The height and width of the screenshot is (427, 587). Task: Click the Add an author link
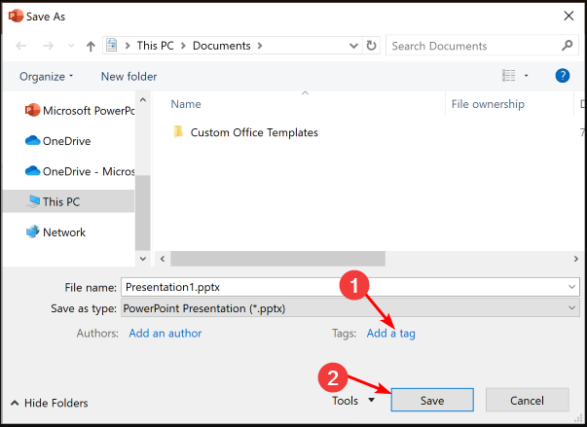click(x=165, y=333)
